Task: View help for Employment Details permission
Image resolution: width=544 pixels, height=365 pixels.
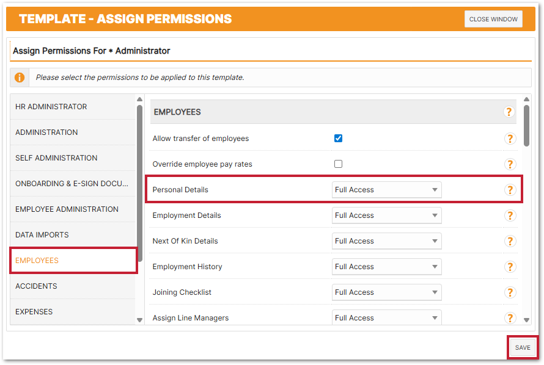Action: (510, 215)
